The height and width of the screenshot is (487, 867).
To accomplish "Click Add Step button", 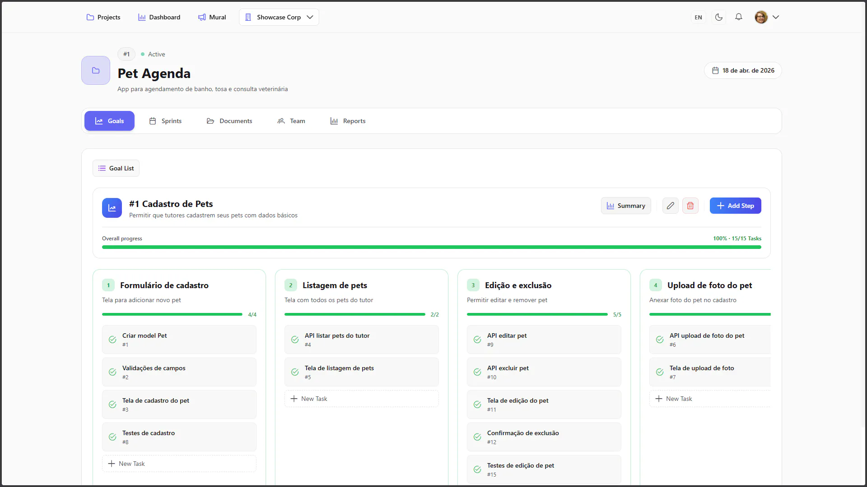I will 735,206.
